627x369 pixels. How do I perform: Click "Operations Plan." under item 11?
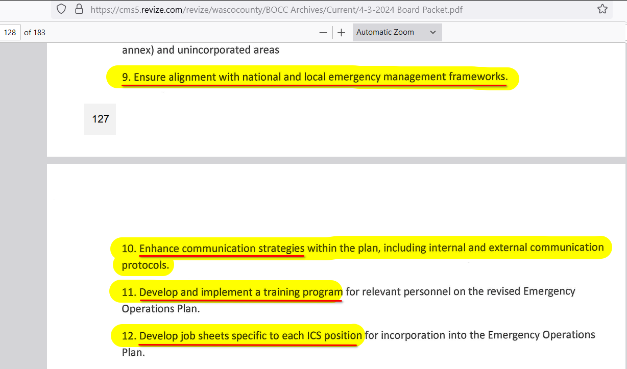coord(161,309)
